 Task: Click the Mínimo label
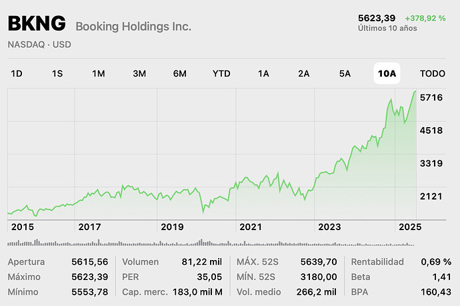23,292
